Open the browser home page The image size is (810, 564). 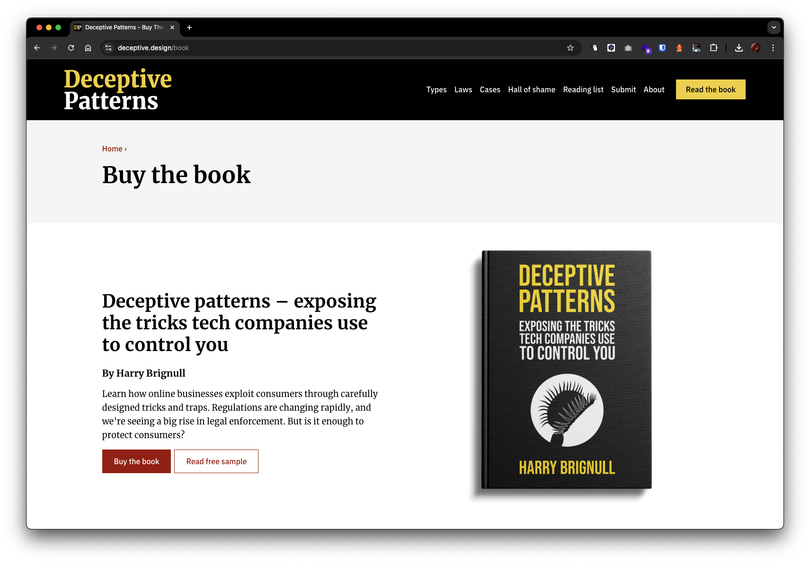[x=88, y=48]
